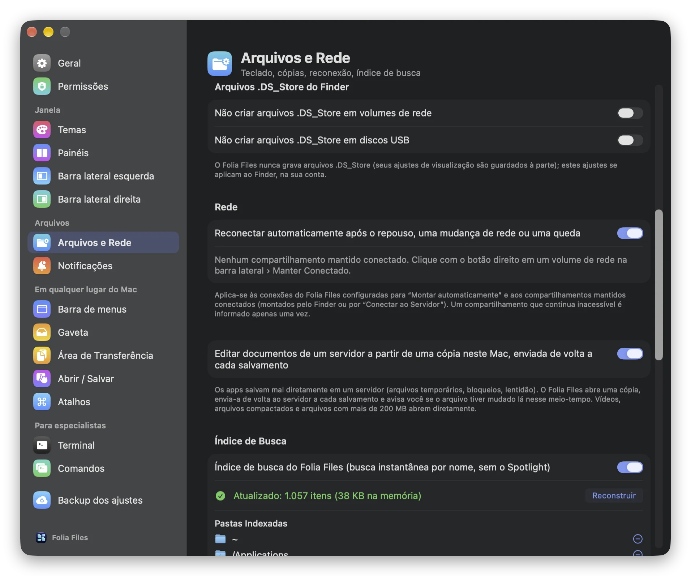This screenshot has width=691, height=576.
Task: Enable no .DS_Store on network volumes
Action: [630, 113]
